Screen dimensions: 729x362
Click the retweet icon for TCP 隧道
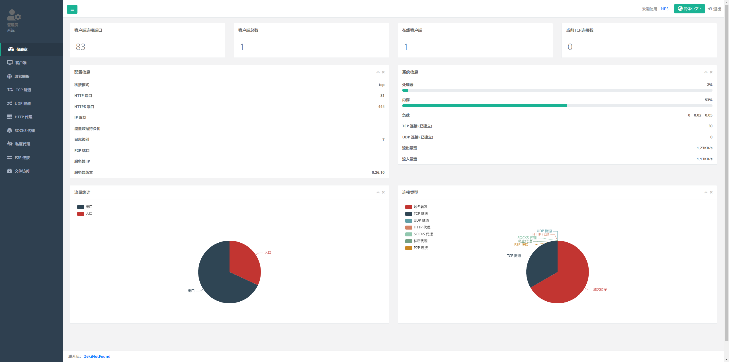click(10, 90)
